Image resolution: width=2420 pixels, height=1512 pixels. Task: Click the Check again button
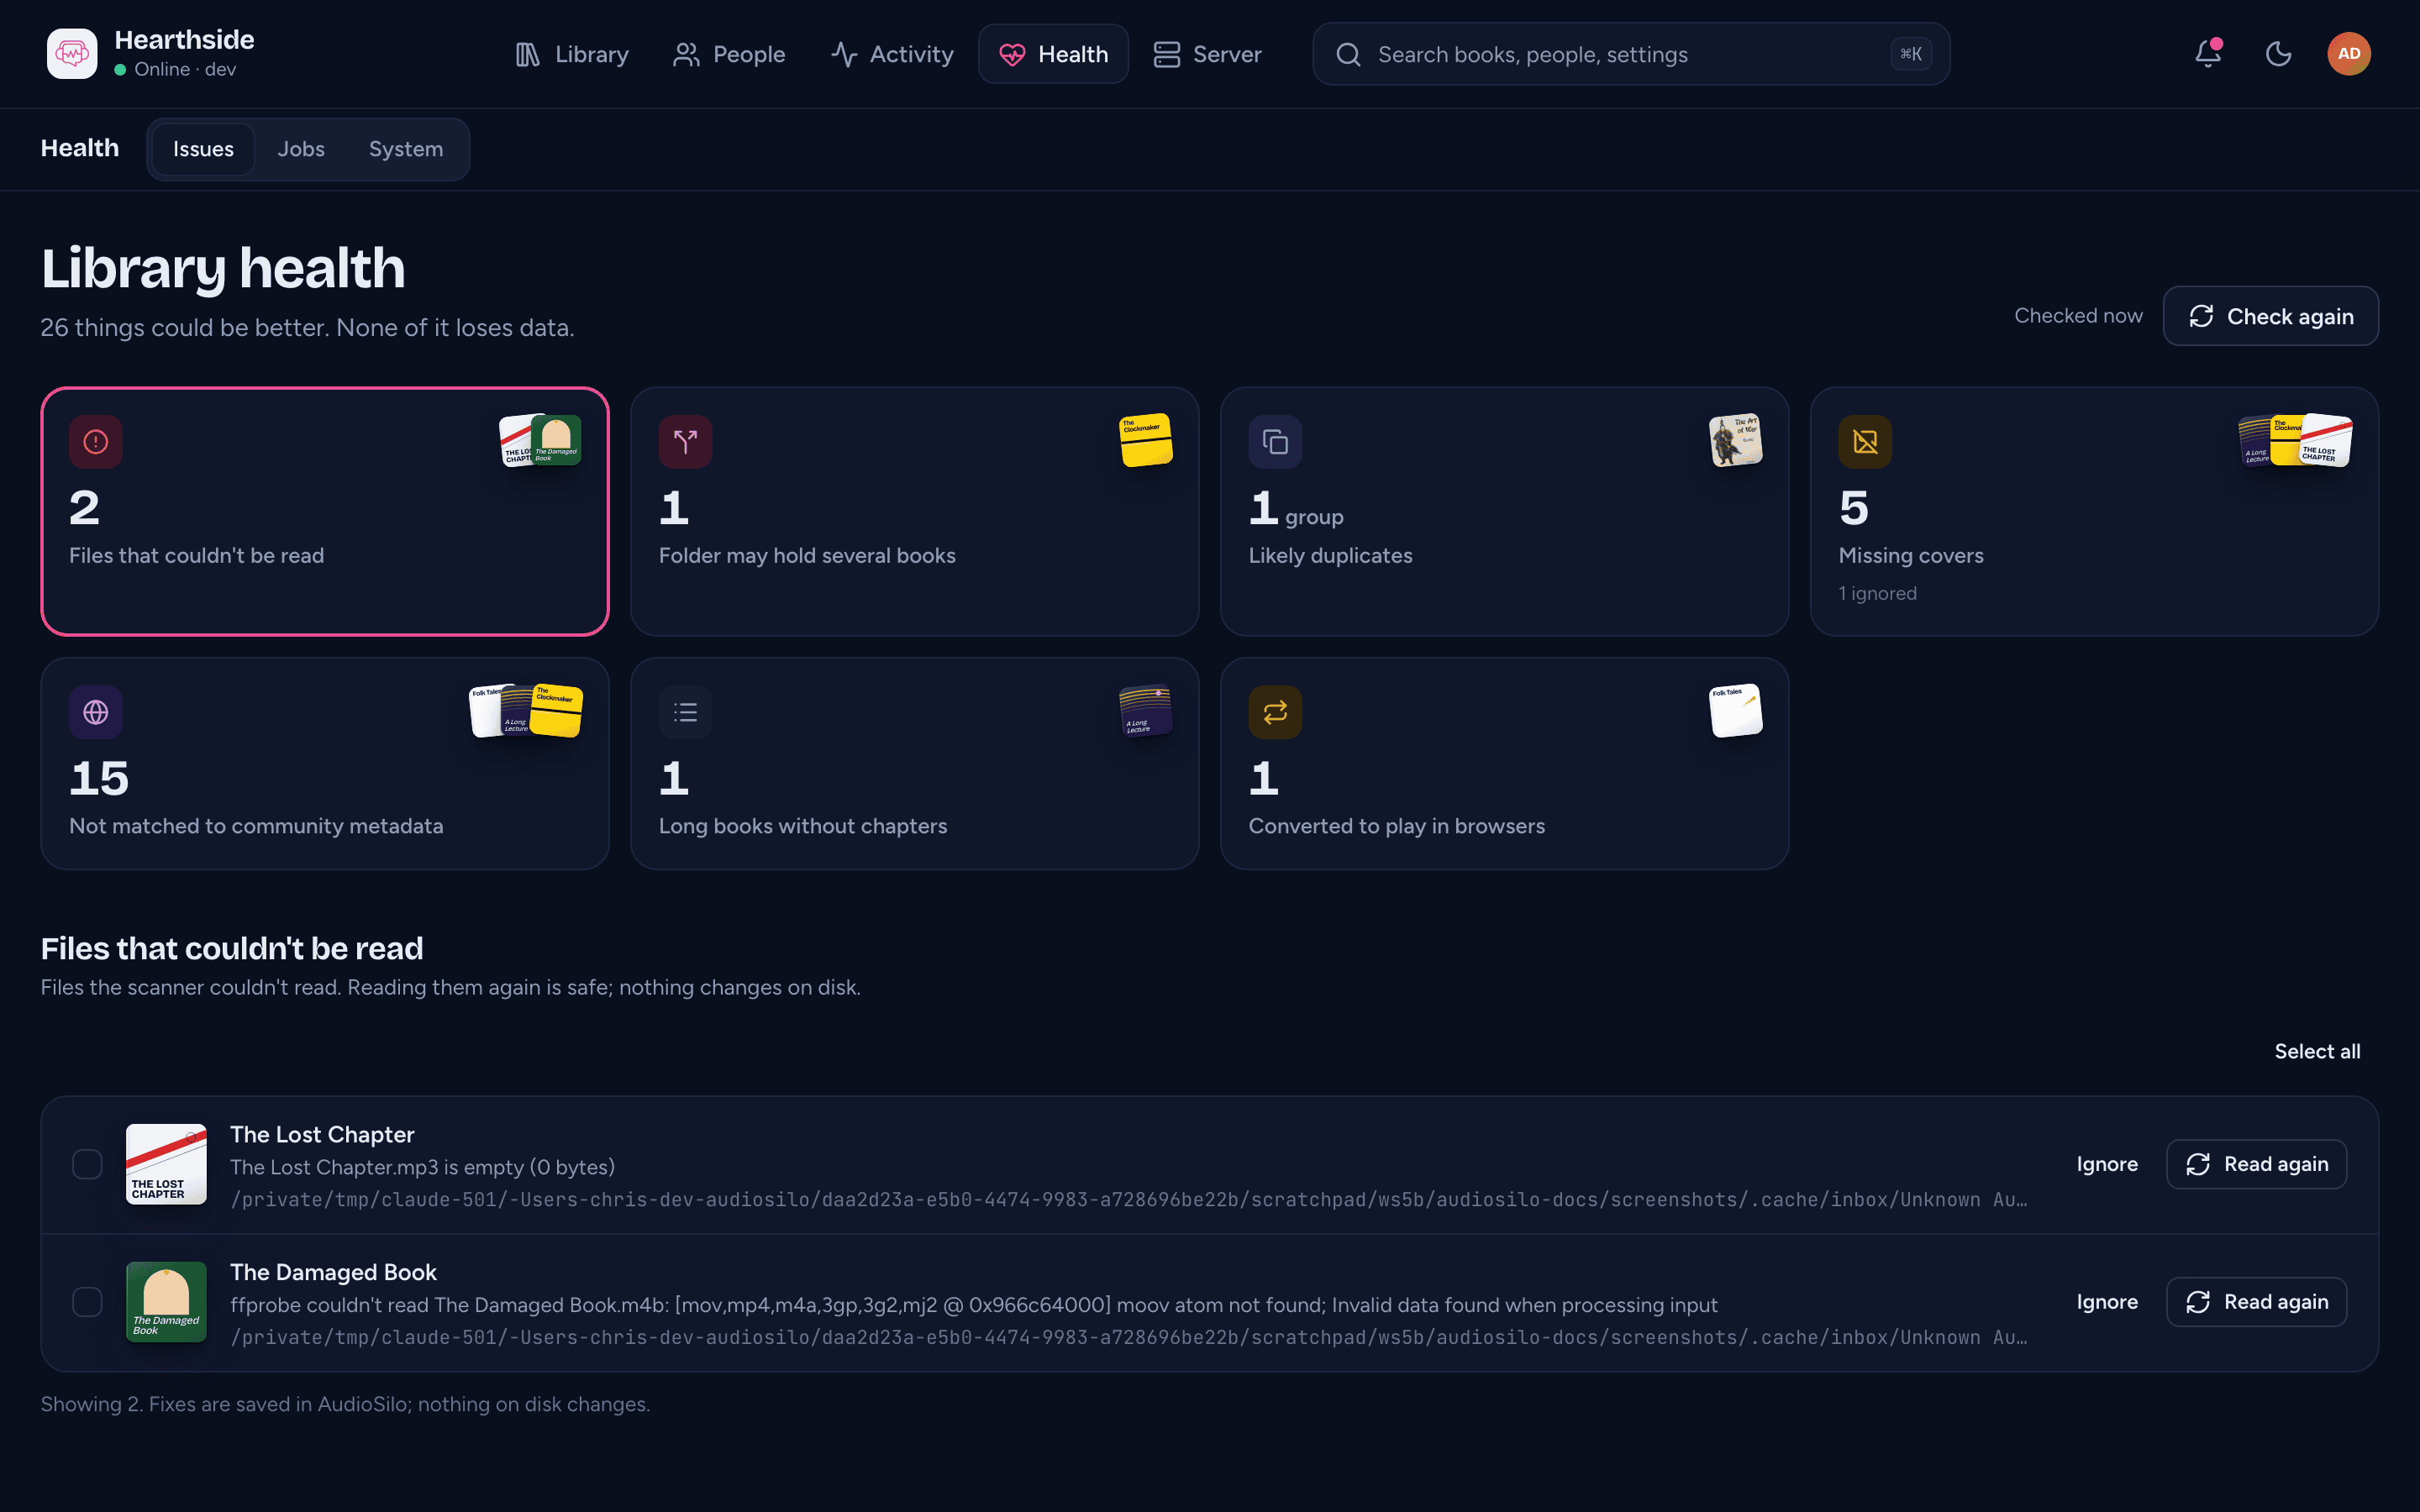2270,316
